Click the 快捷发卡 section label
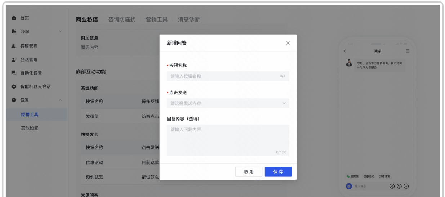Screen dimensions: 445x197 (89, 135)
